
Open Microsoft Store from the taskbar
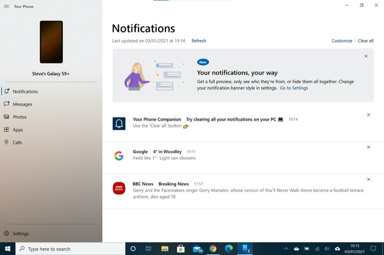click(180, 249)
